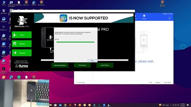Open the Microsoft Store from the taskbar
Viewport: 191px width, 107px height.
tap(55, 105)
